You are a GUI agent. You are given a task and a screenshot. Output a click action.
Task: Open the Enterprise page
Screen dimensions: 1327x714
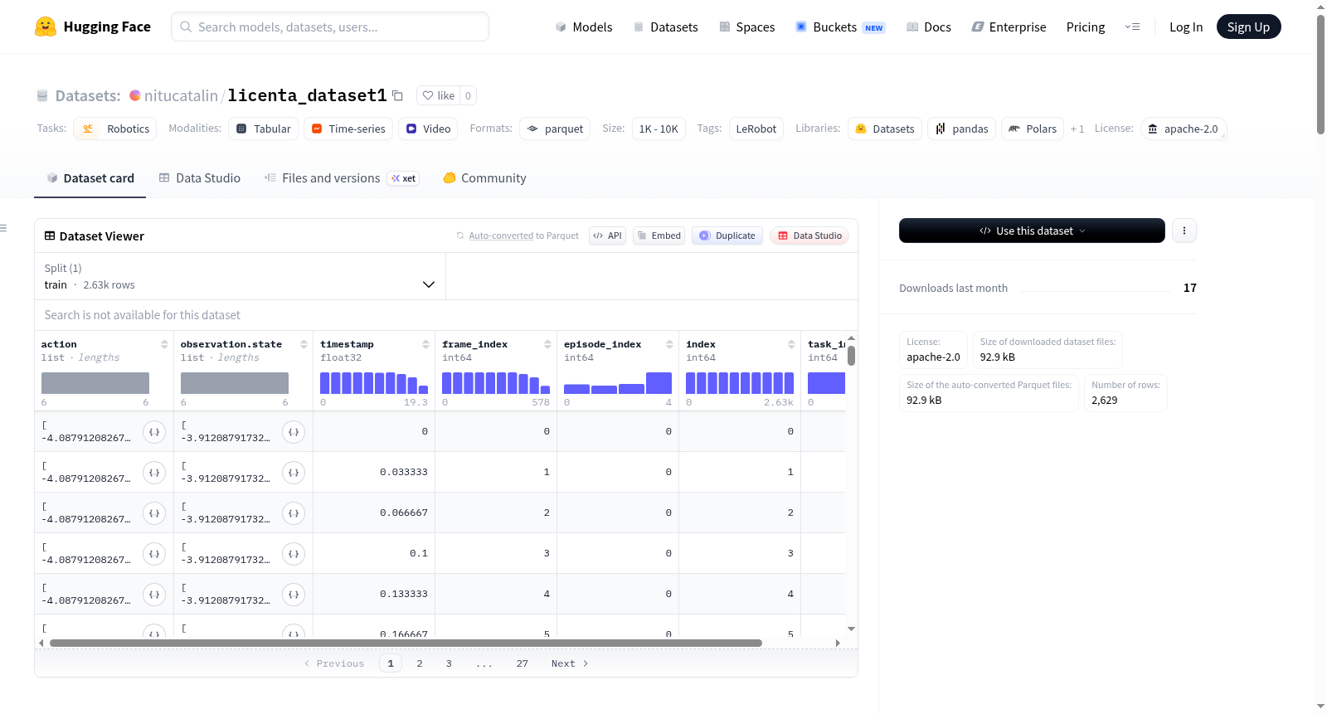(x=1009, y=27)
